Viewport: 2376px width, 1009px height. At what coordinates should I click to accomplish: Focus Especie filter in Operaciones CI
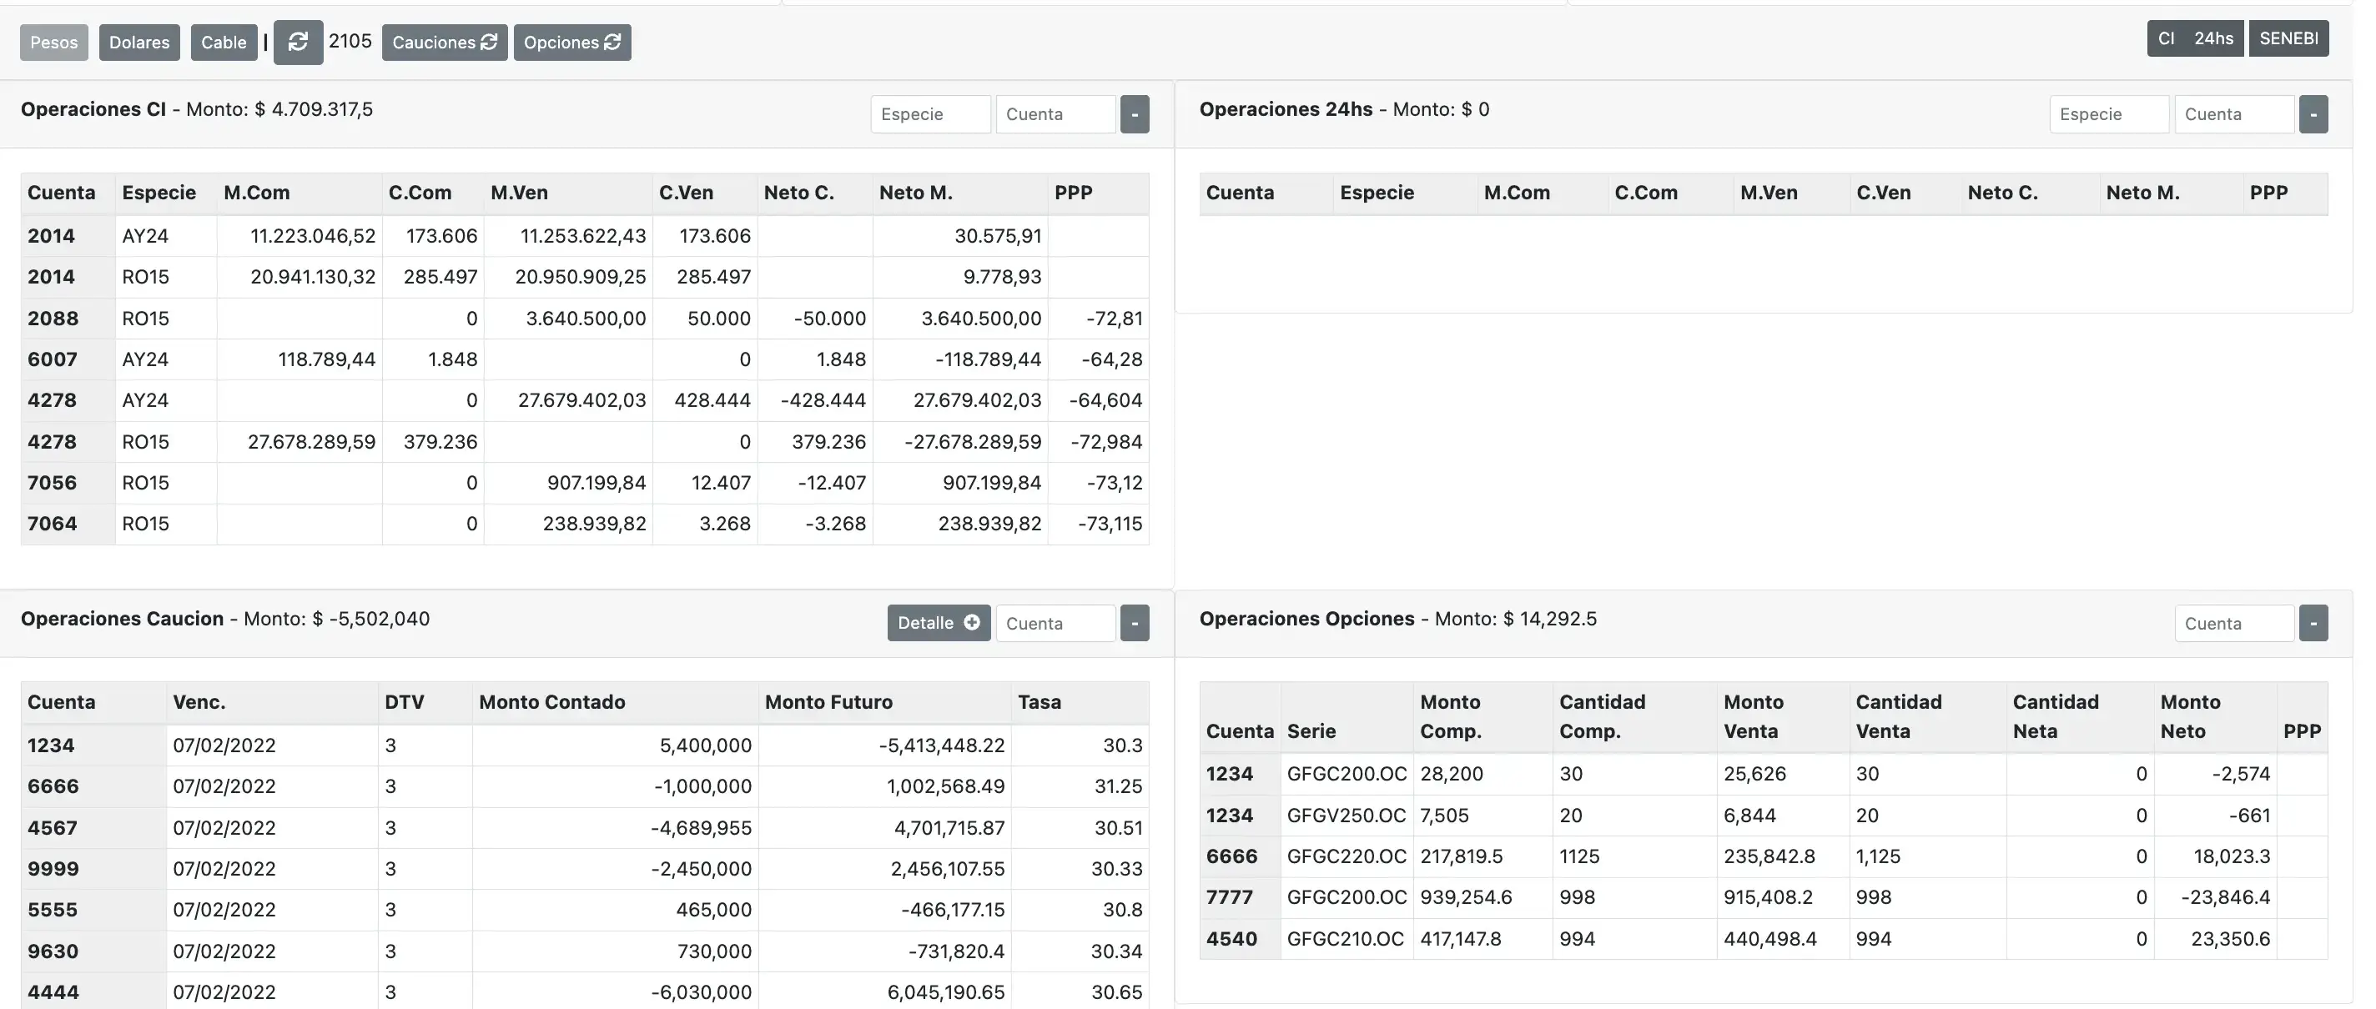click(929, 114)
